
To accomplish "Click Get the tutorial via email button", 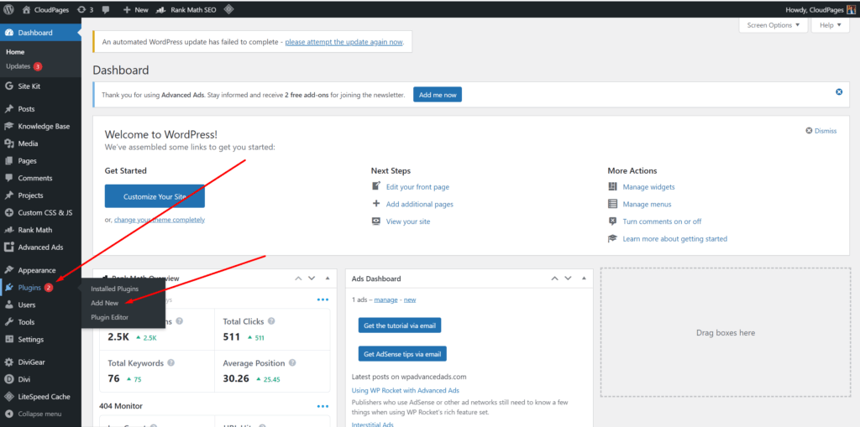I will coord(400,325).
